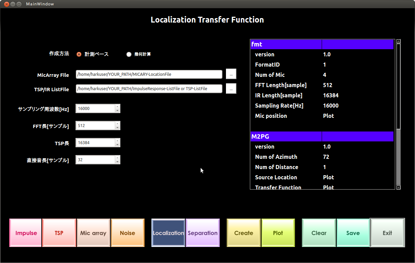The image size is (415, 263).
Task: Clear the current settings with Clear button
Action: tap(319, 233)
